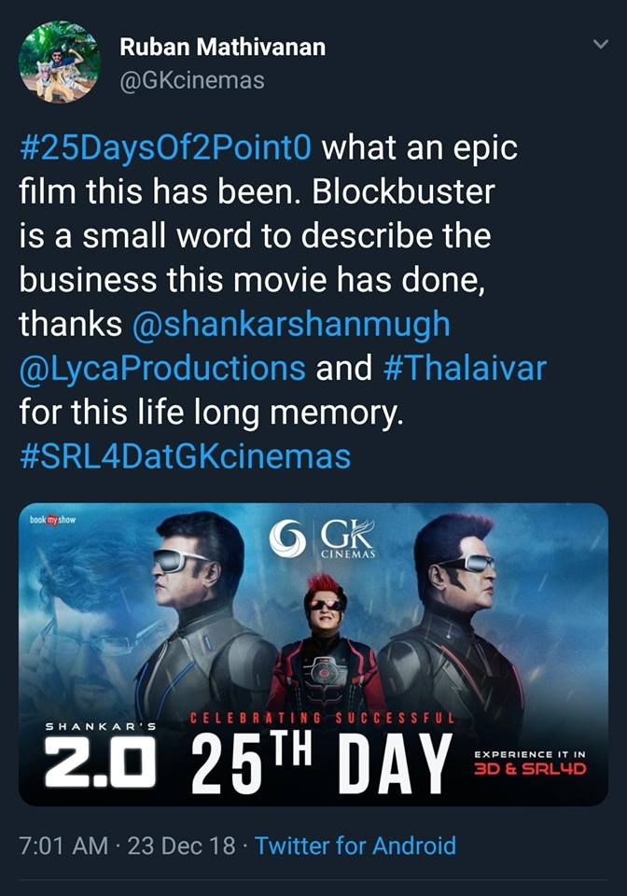Visit the @LycaProductions mention
This screenshot has height=896, width=627.
click(162, 369)
